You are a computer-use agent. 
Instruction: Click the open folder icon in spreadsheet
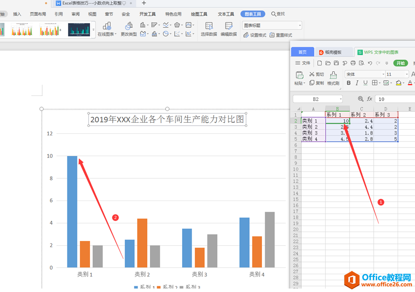click(328, 63)
